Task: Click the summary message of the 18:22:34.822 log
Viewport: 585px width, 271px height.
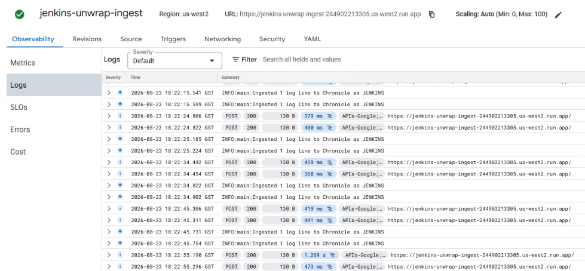Action: tap(302, 186)
